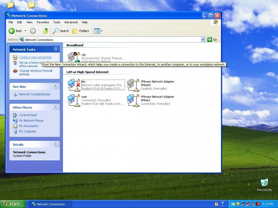Open My Computer link
The width and height of the screenshot is (278, 208).
[x=27, y=131]
